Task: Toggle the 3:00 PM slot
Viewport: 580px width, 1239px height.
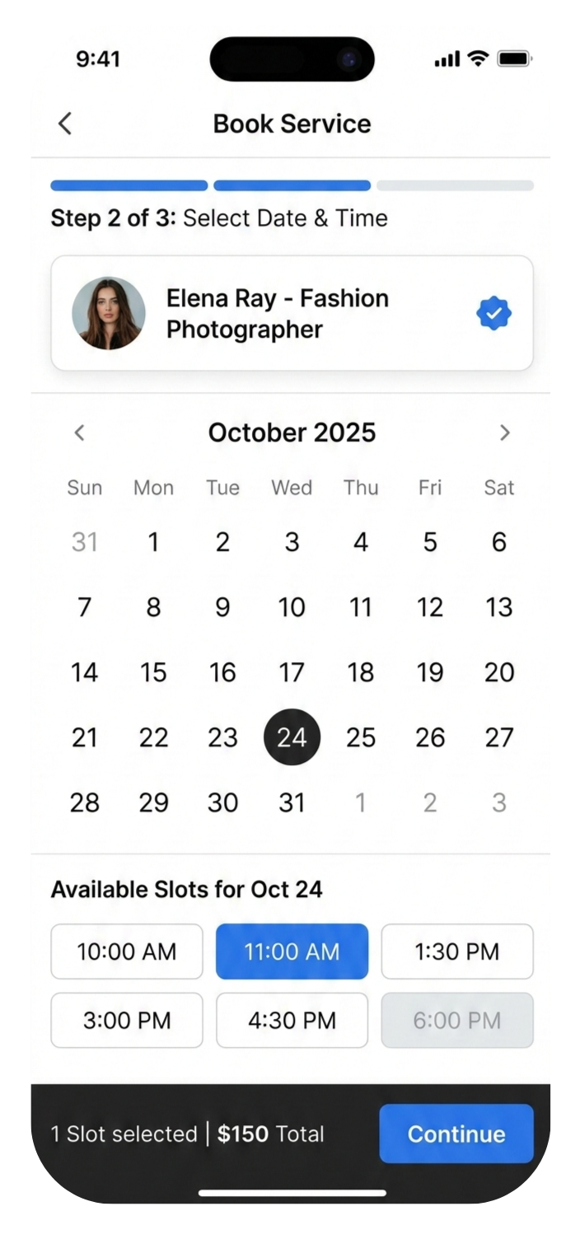Action: click(126, 1021)
